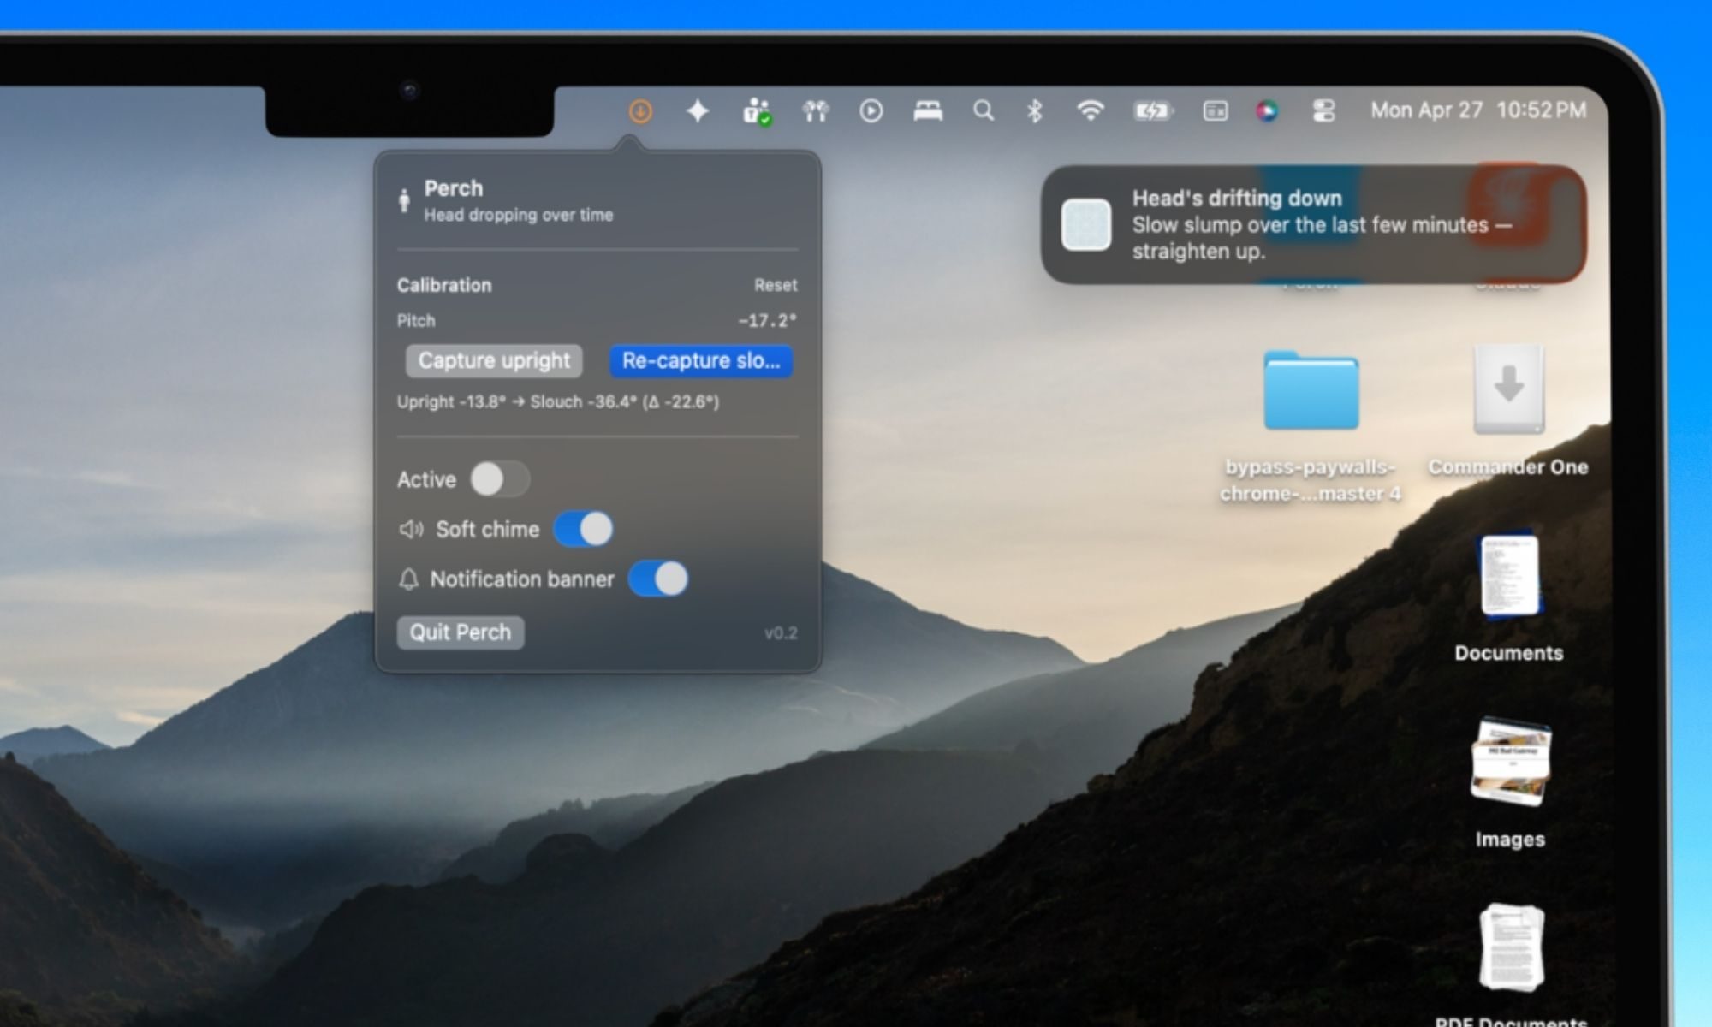Click the app icon in the notification banner
Image resolution: width=1712 pixels, height=1027 pixels.
pos(1086,225)
